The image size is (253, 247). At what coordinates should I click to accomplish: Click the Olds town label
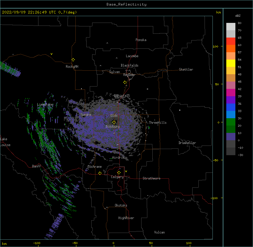[x=114, y=116]
